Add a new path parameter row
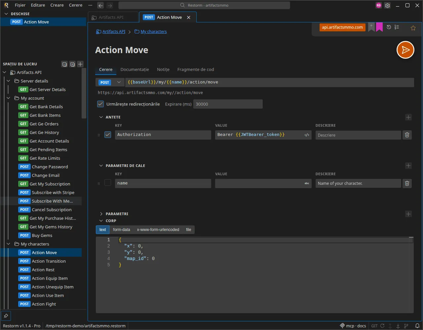Screen dimensions: 423x330 pyautogui.click(x=408, y=166)
